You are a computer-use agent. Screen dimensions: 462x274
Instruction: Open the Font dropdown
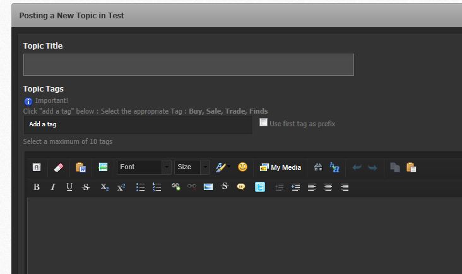click(144, 167)
